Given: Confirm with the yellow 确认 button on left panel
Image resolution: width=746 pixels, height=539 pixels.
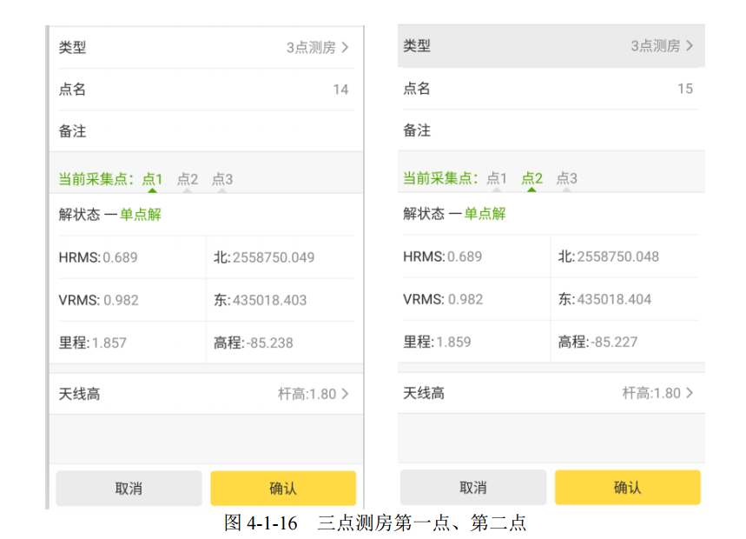Looking at the screenshot, I should point(282,488).
